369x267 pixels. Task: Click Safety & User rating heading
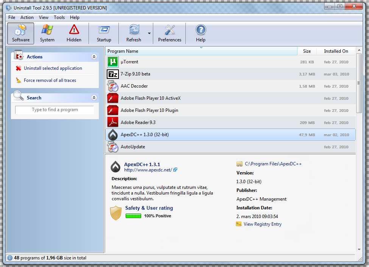click(x=149, y=208)
